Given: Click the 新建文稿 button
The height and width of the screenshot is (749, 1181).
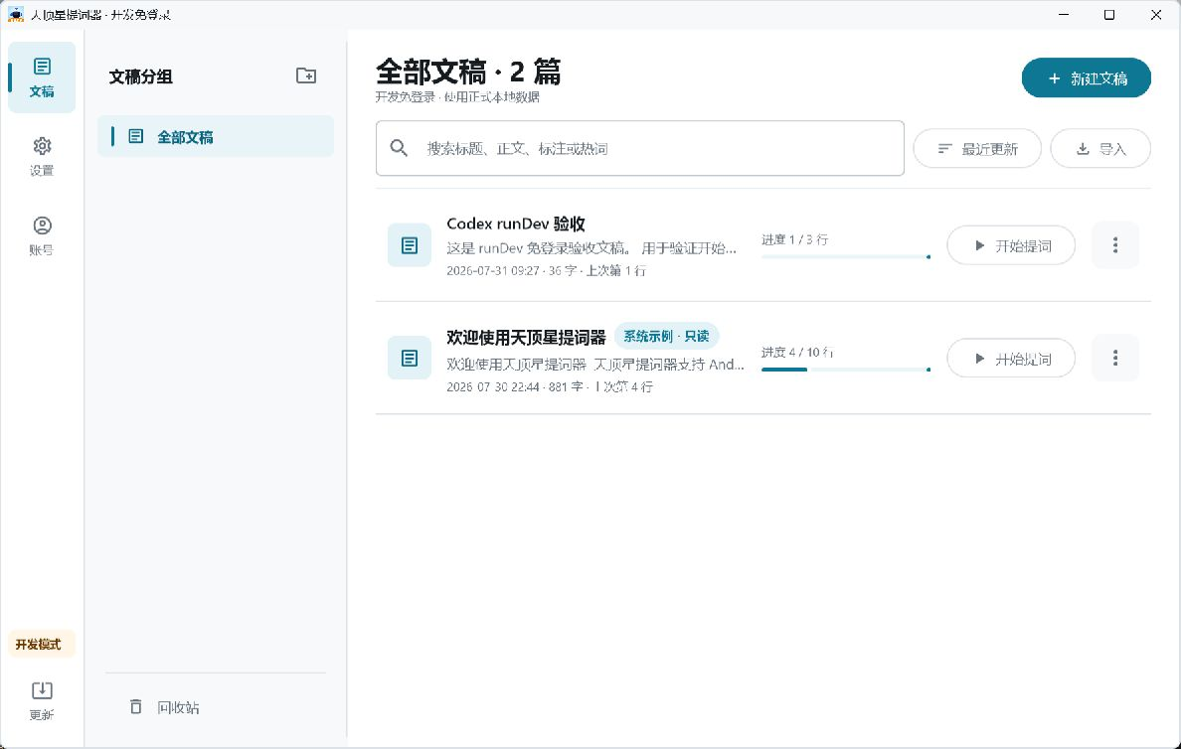Looking at the screenshot, I should click(x=1087, y=78).
